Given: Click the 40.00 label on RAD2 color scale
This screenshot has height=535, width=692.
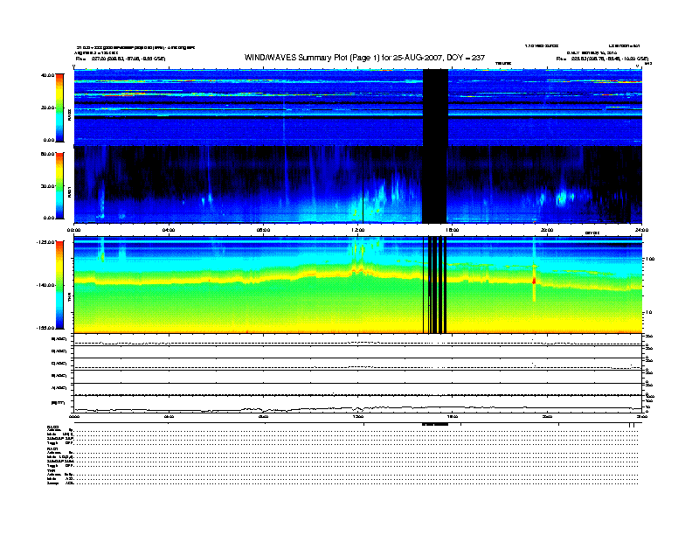Looking at the screenshot, I should pyautogui.click(x=47, y=75).
